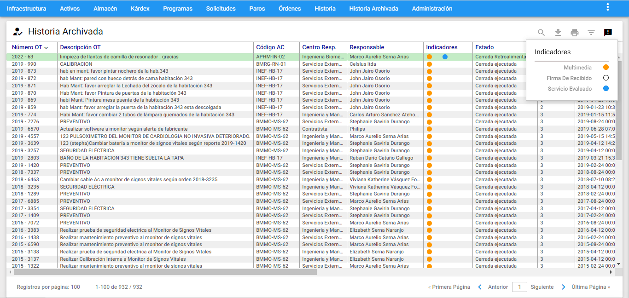Image resolution: width=629 pixels, height=298 pixels.
Task: Click the download icon
Action: pos(558,33)
